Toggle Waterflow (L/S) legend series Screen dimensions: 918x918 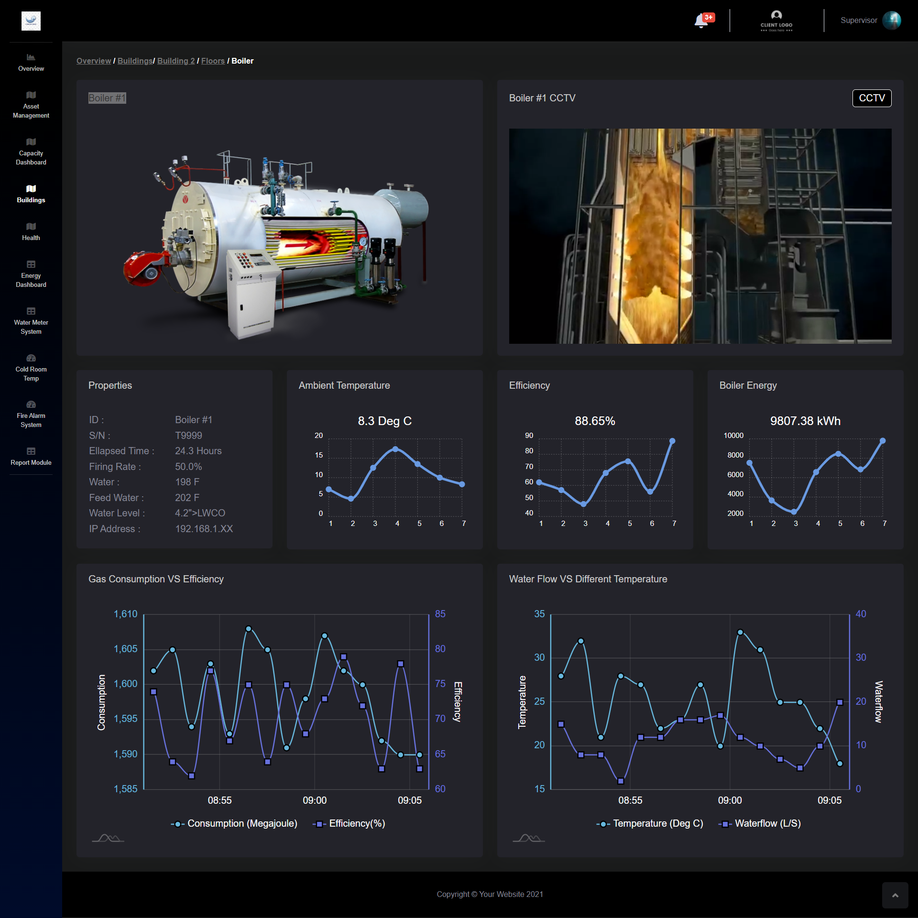(759, 823)
